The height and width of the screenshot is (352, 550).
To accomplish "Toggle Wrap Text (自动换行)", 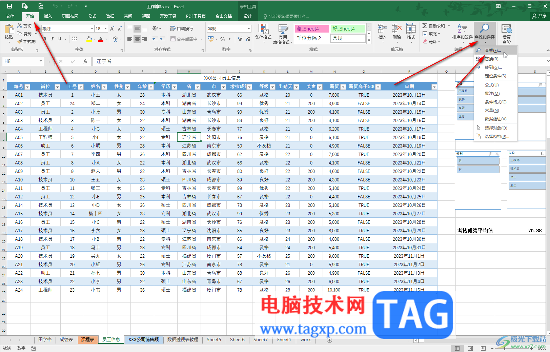I will [182, 29].
